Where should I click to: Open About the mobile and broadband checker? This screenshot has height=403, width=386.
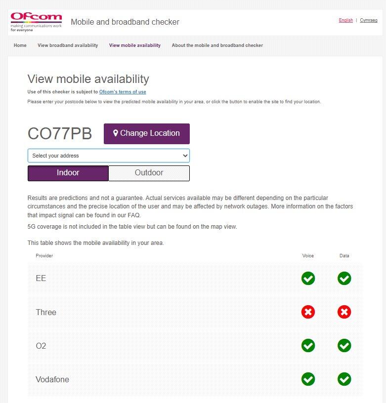pyautogui.click(x=217, y=45)
